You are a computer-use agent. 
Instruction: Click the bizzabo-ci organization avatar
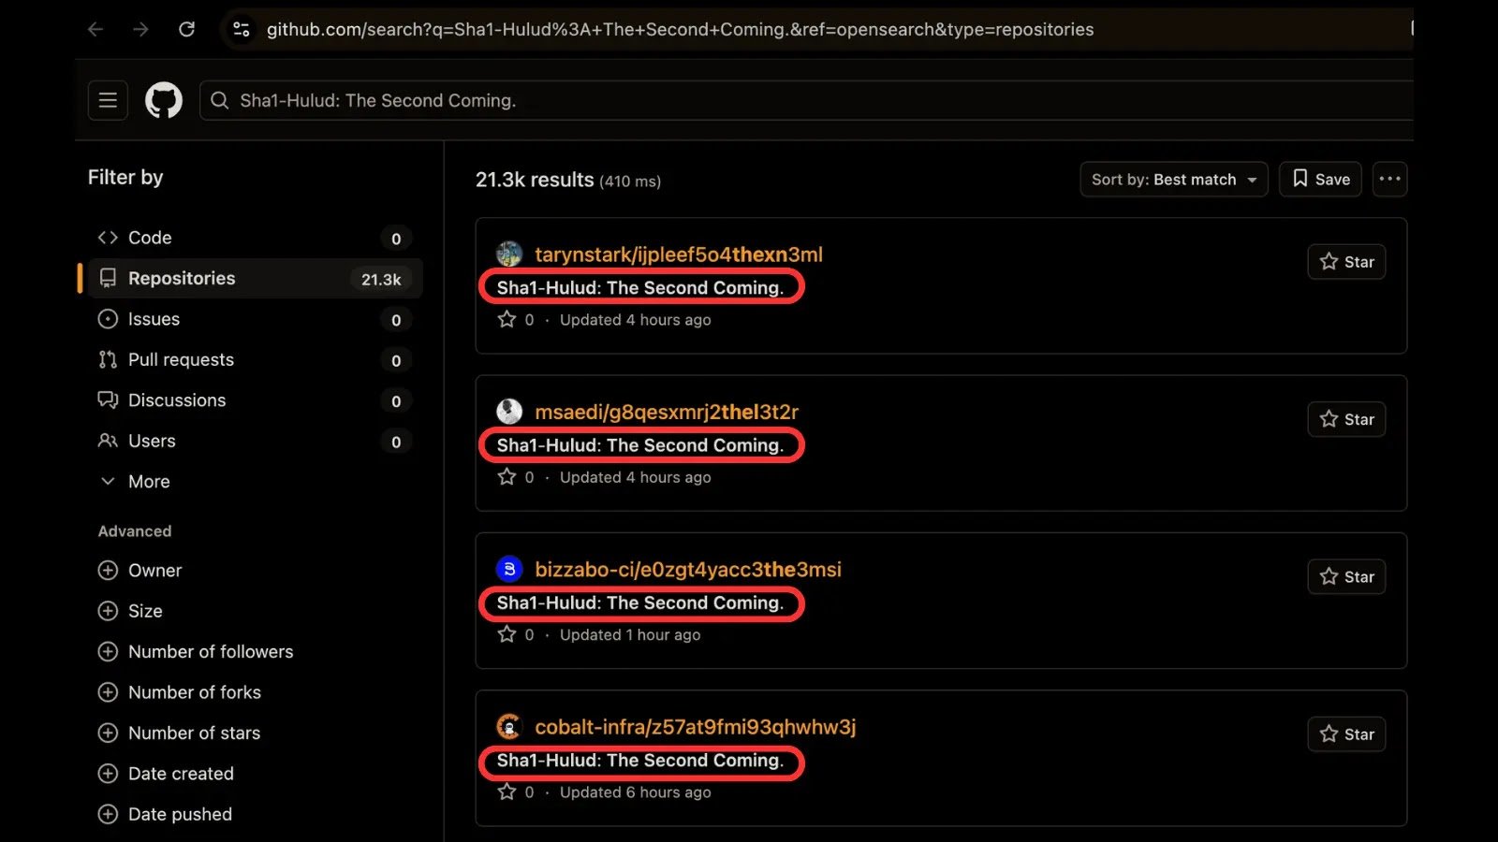509,569
